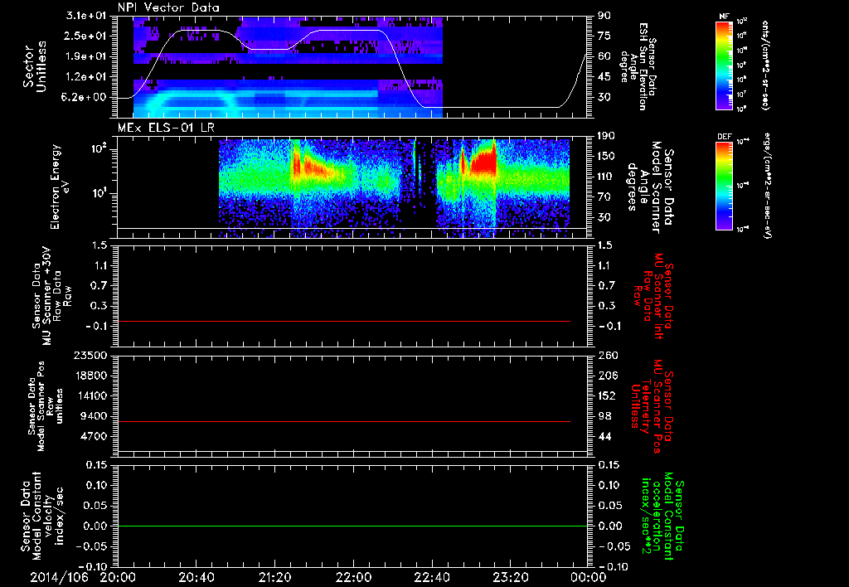Screen dimensions: 849x587
Task: Select the 1.2e+01 sector tick value
Action: (x=86, y=77)
